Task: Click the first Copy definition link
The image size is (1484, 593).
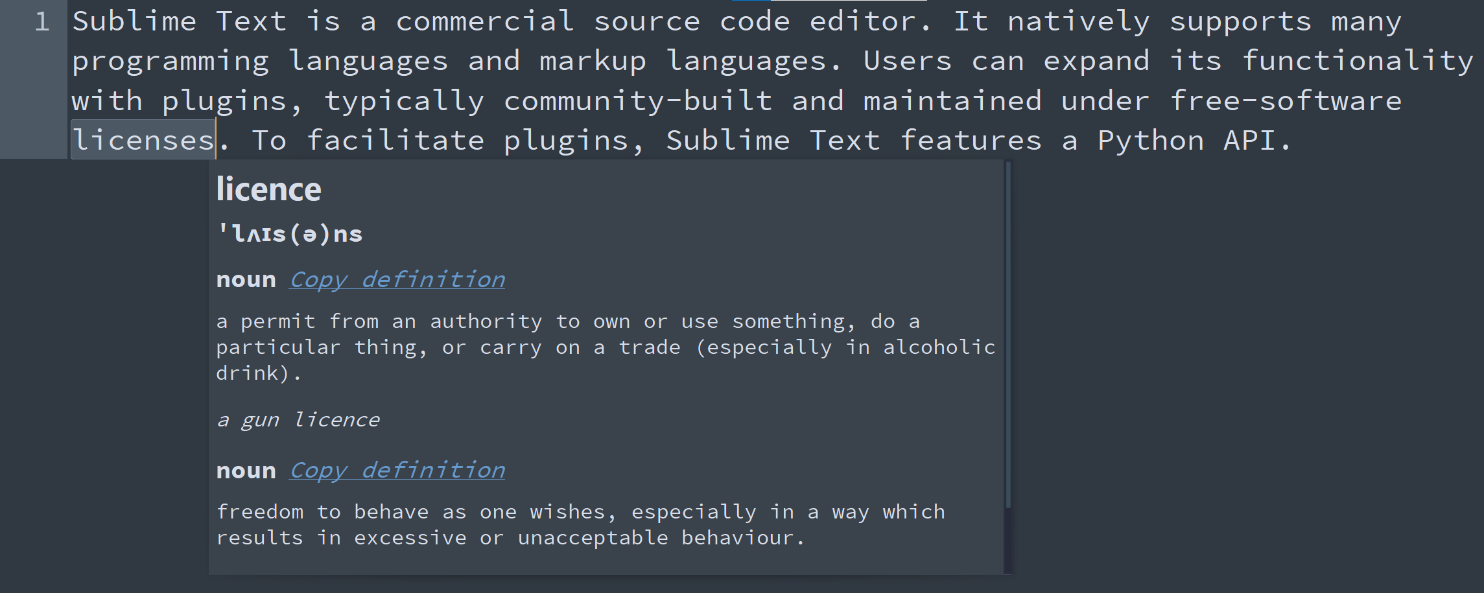Action: pos(396,279)
